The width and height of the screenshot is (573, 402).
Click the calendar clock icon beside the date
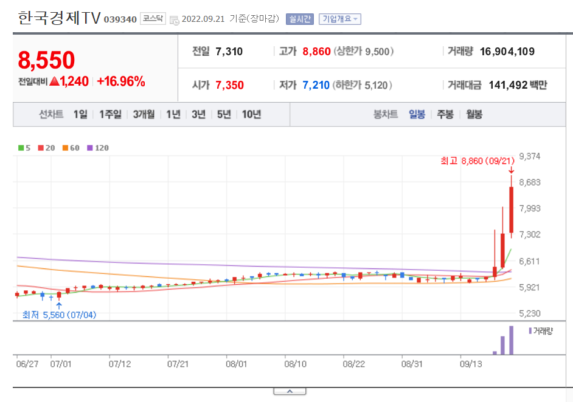pyautogui.click(x=175, y=21)
